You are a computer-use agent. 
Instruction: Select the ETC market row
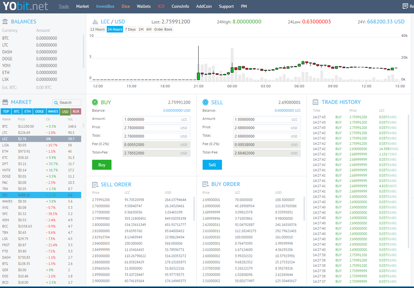[x=41, y=158]
